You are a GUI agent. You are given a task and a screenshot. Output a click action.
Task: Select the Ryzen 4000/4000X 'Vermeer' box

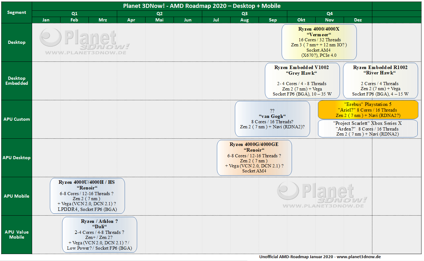319,42
